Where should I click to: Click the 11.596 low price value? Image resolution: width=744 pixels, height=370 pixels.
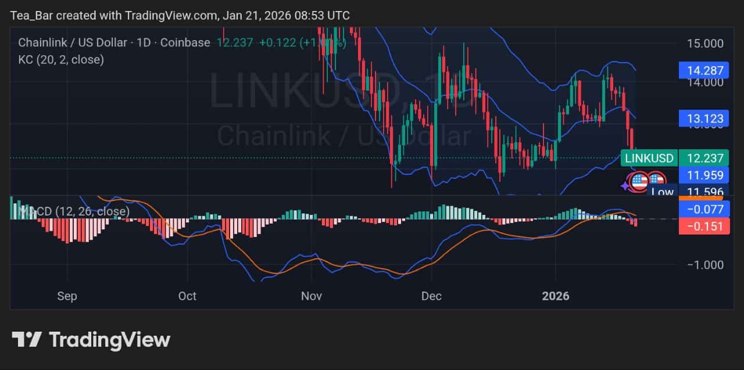704,192
